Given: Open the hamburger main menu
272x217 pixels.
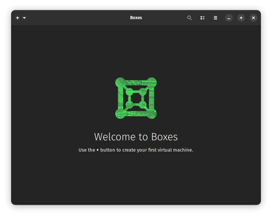Looking at the screenshot, I should click(215, 18).
